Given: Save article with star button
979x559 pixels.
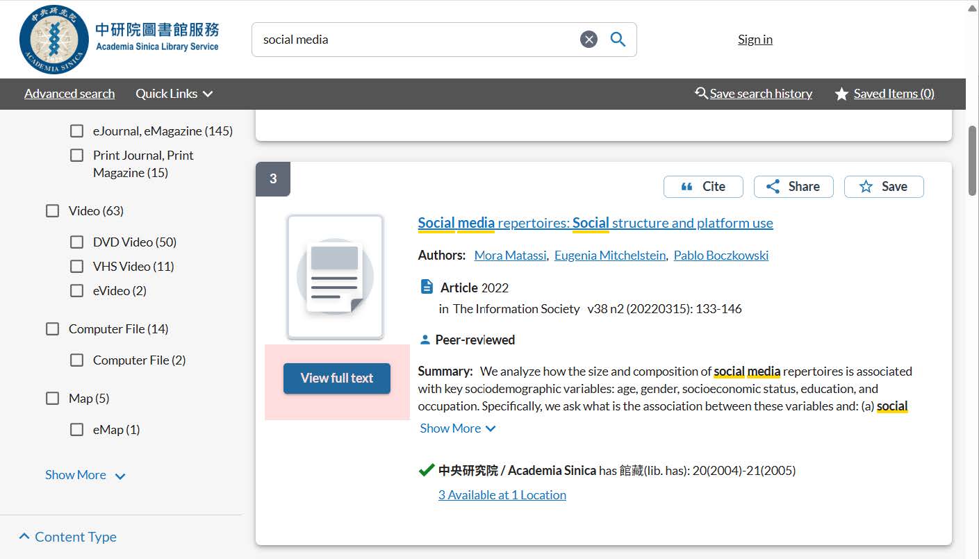Looking at the screenshot, I should [884, 187].
